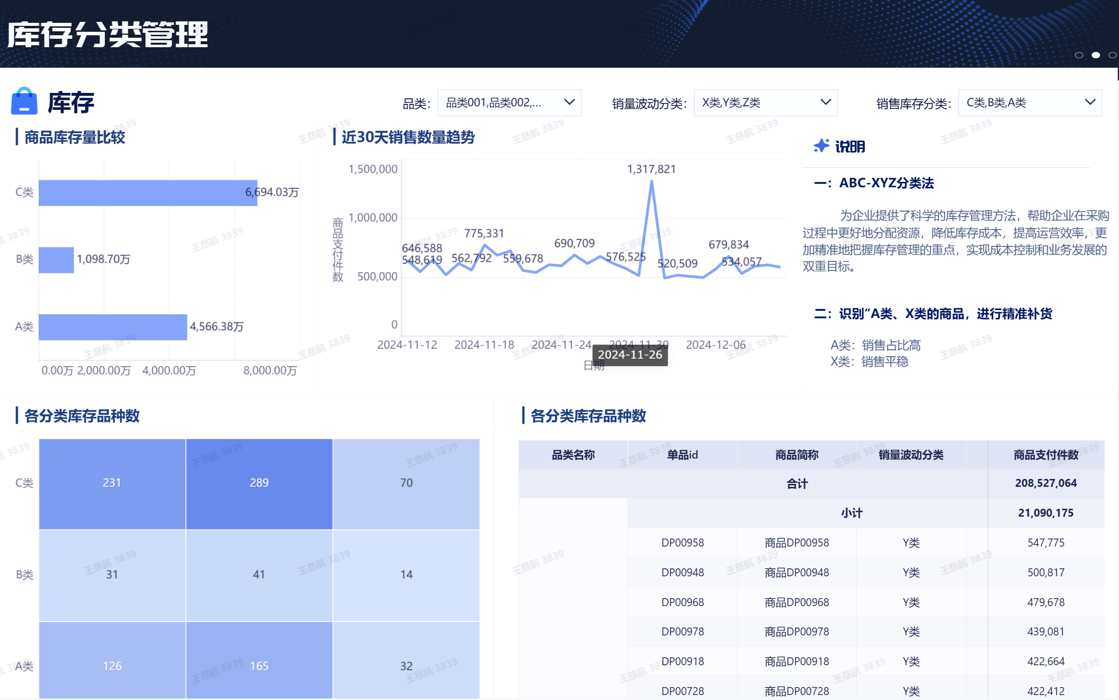Click the sparkle icon next to 说明
This screenshot has height=700, width=1119.
click(x=821, y=146)
